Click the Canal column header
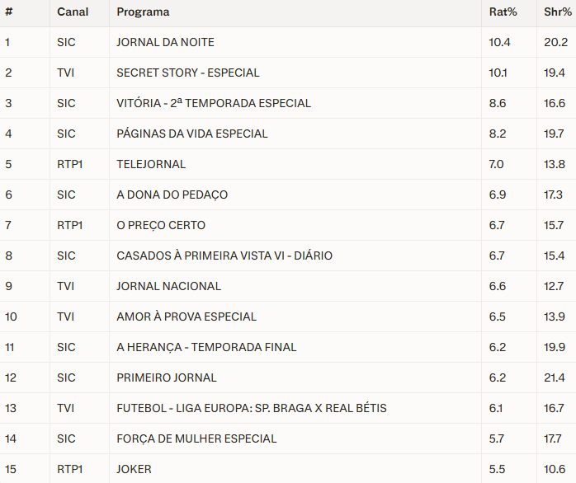576x483 pixels. point(73,12)
